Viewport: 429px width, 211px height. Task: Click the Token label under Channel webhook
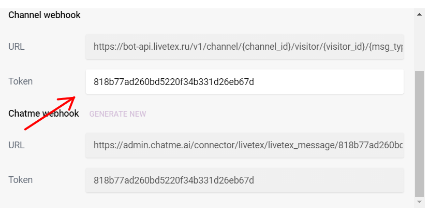click(21, 81)
